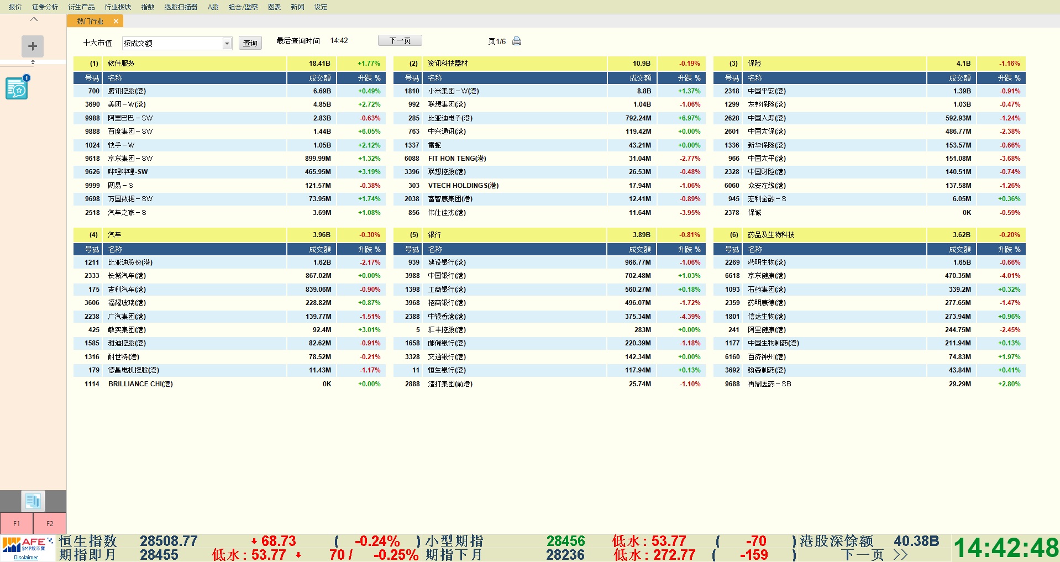The width and height of the screenshot is (1060, 562).
Task: Select the 资讯科技器材 sector header
Action: (549, 64)
